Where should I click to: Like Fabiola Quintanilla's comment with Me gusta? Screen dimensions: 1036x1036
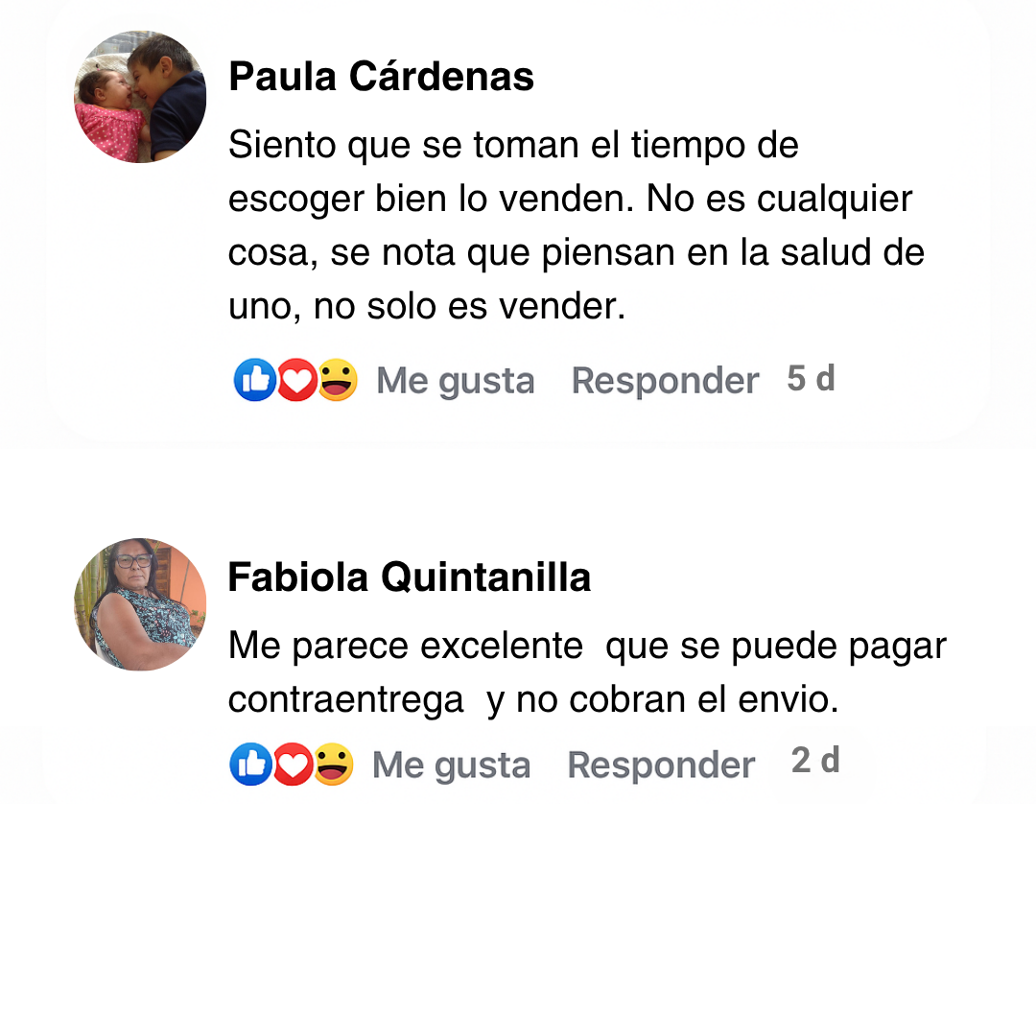click(451, 765)
